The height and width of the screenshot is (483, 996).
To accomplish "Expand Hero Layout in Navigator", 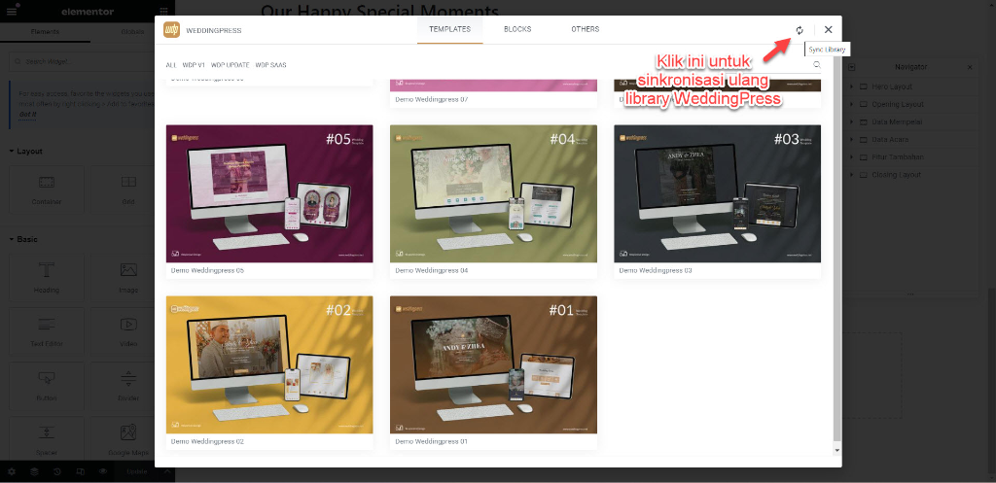I will point(851,86).
